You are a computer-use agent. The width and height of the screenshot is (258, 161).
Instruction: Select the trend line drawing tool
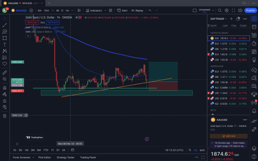tap(5, 25)
